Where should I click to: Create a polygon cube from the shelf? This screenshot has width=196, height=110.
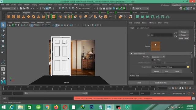(x=13, y=17)
